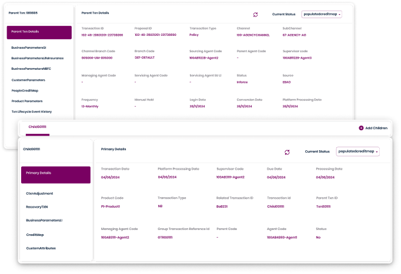
Task: Open CustomAttributes section
Action: coord(41,248)
